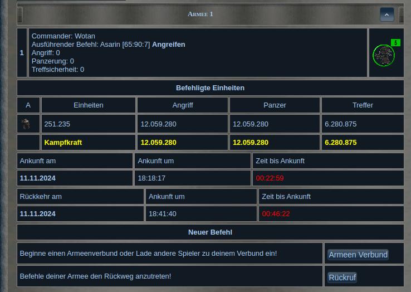Click the A column header
The height and width of the screenshot is (292, 411).
click(28, 105)
